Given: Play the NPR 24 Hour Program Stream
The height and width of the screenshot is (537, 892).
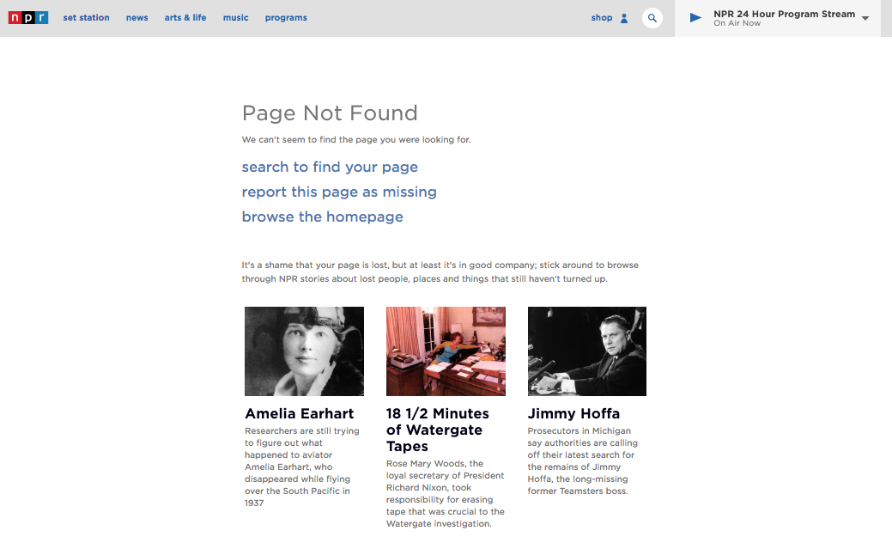Looking at the screenshot, I should tap(695, 18).
